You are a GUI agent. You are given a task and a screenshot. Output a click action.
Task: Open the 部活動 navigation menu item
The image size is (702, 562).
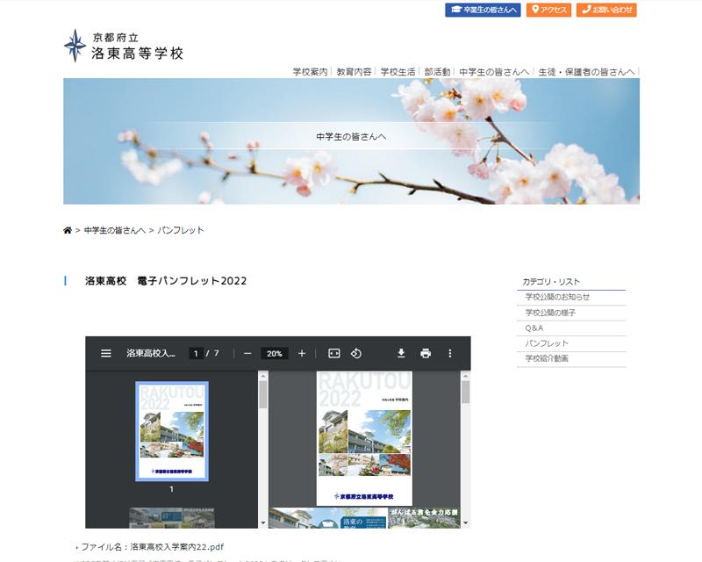[x=437, y=71]
